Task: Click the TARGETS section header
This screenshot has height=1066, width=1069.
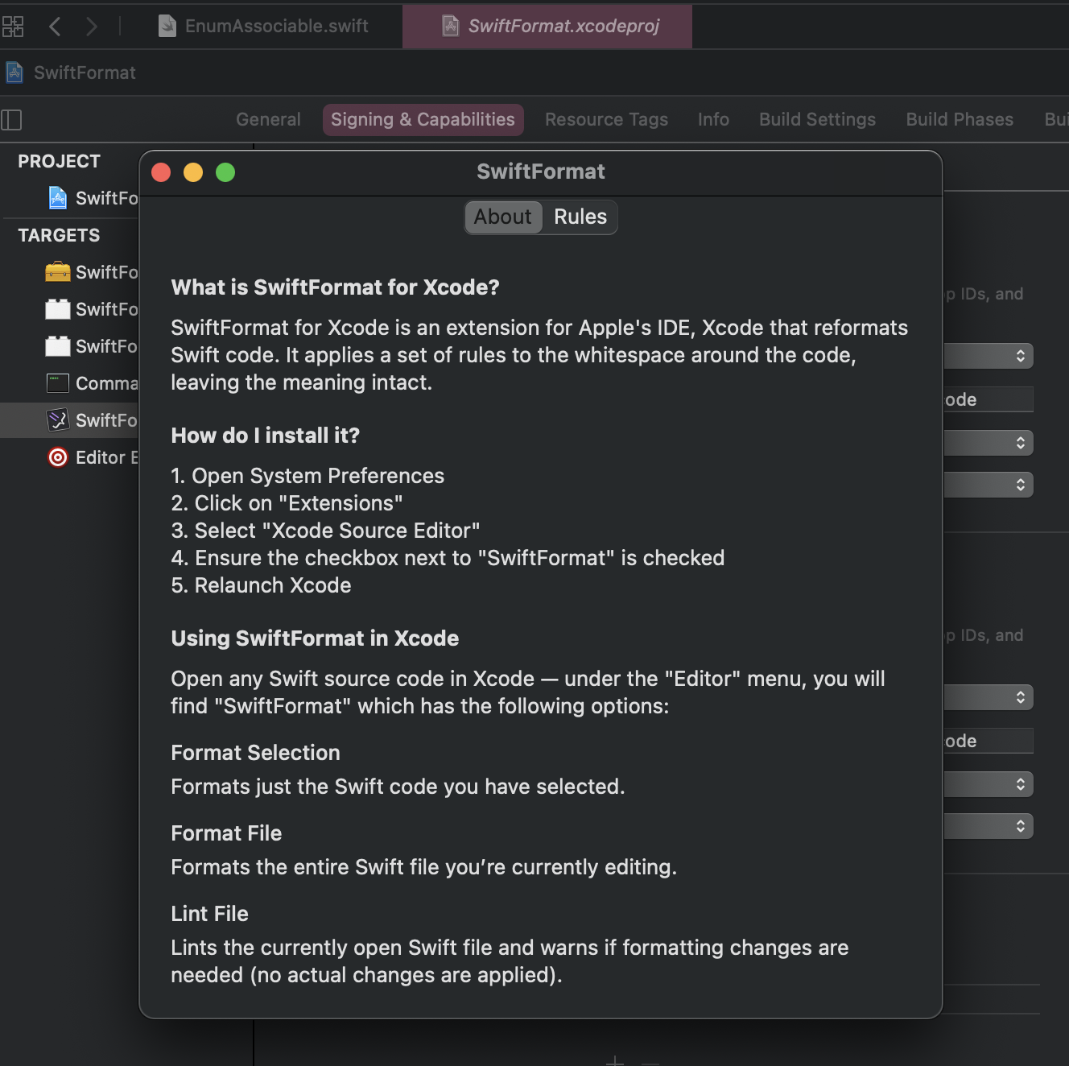Action: (59, 235)
